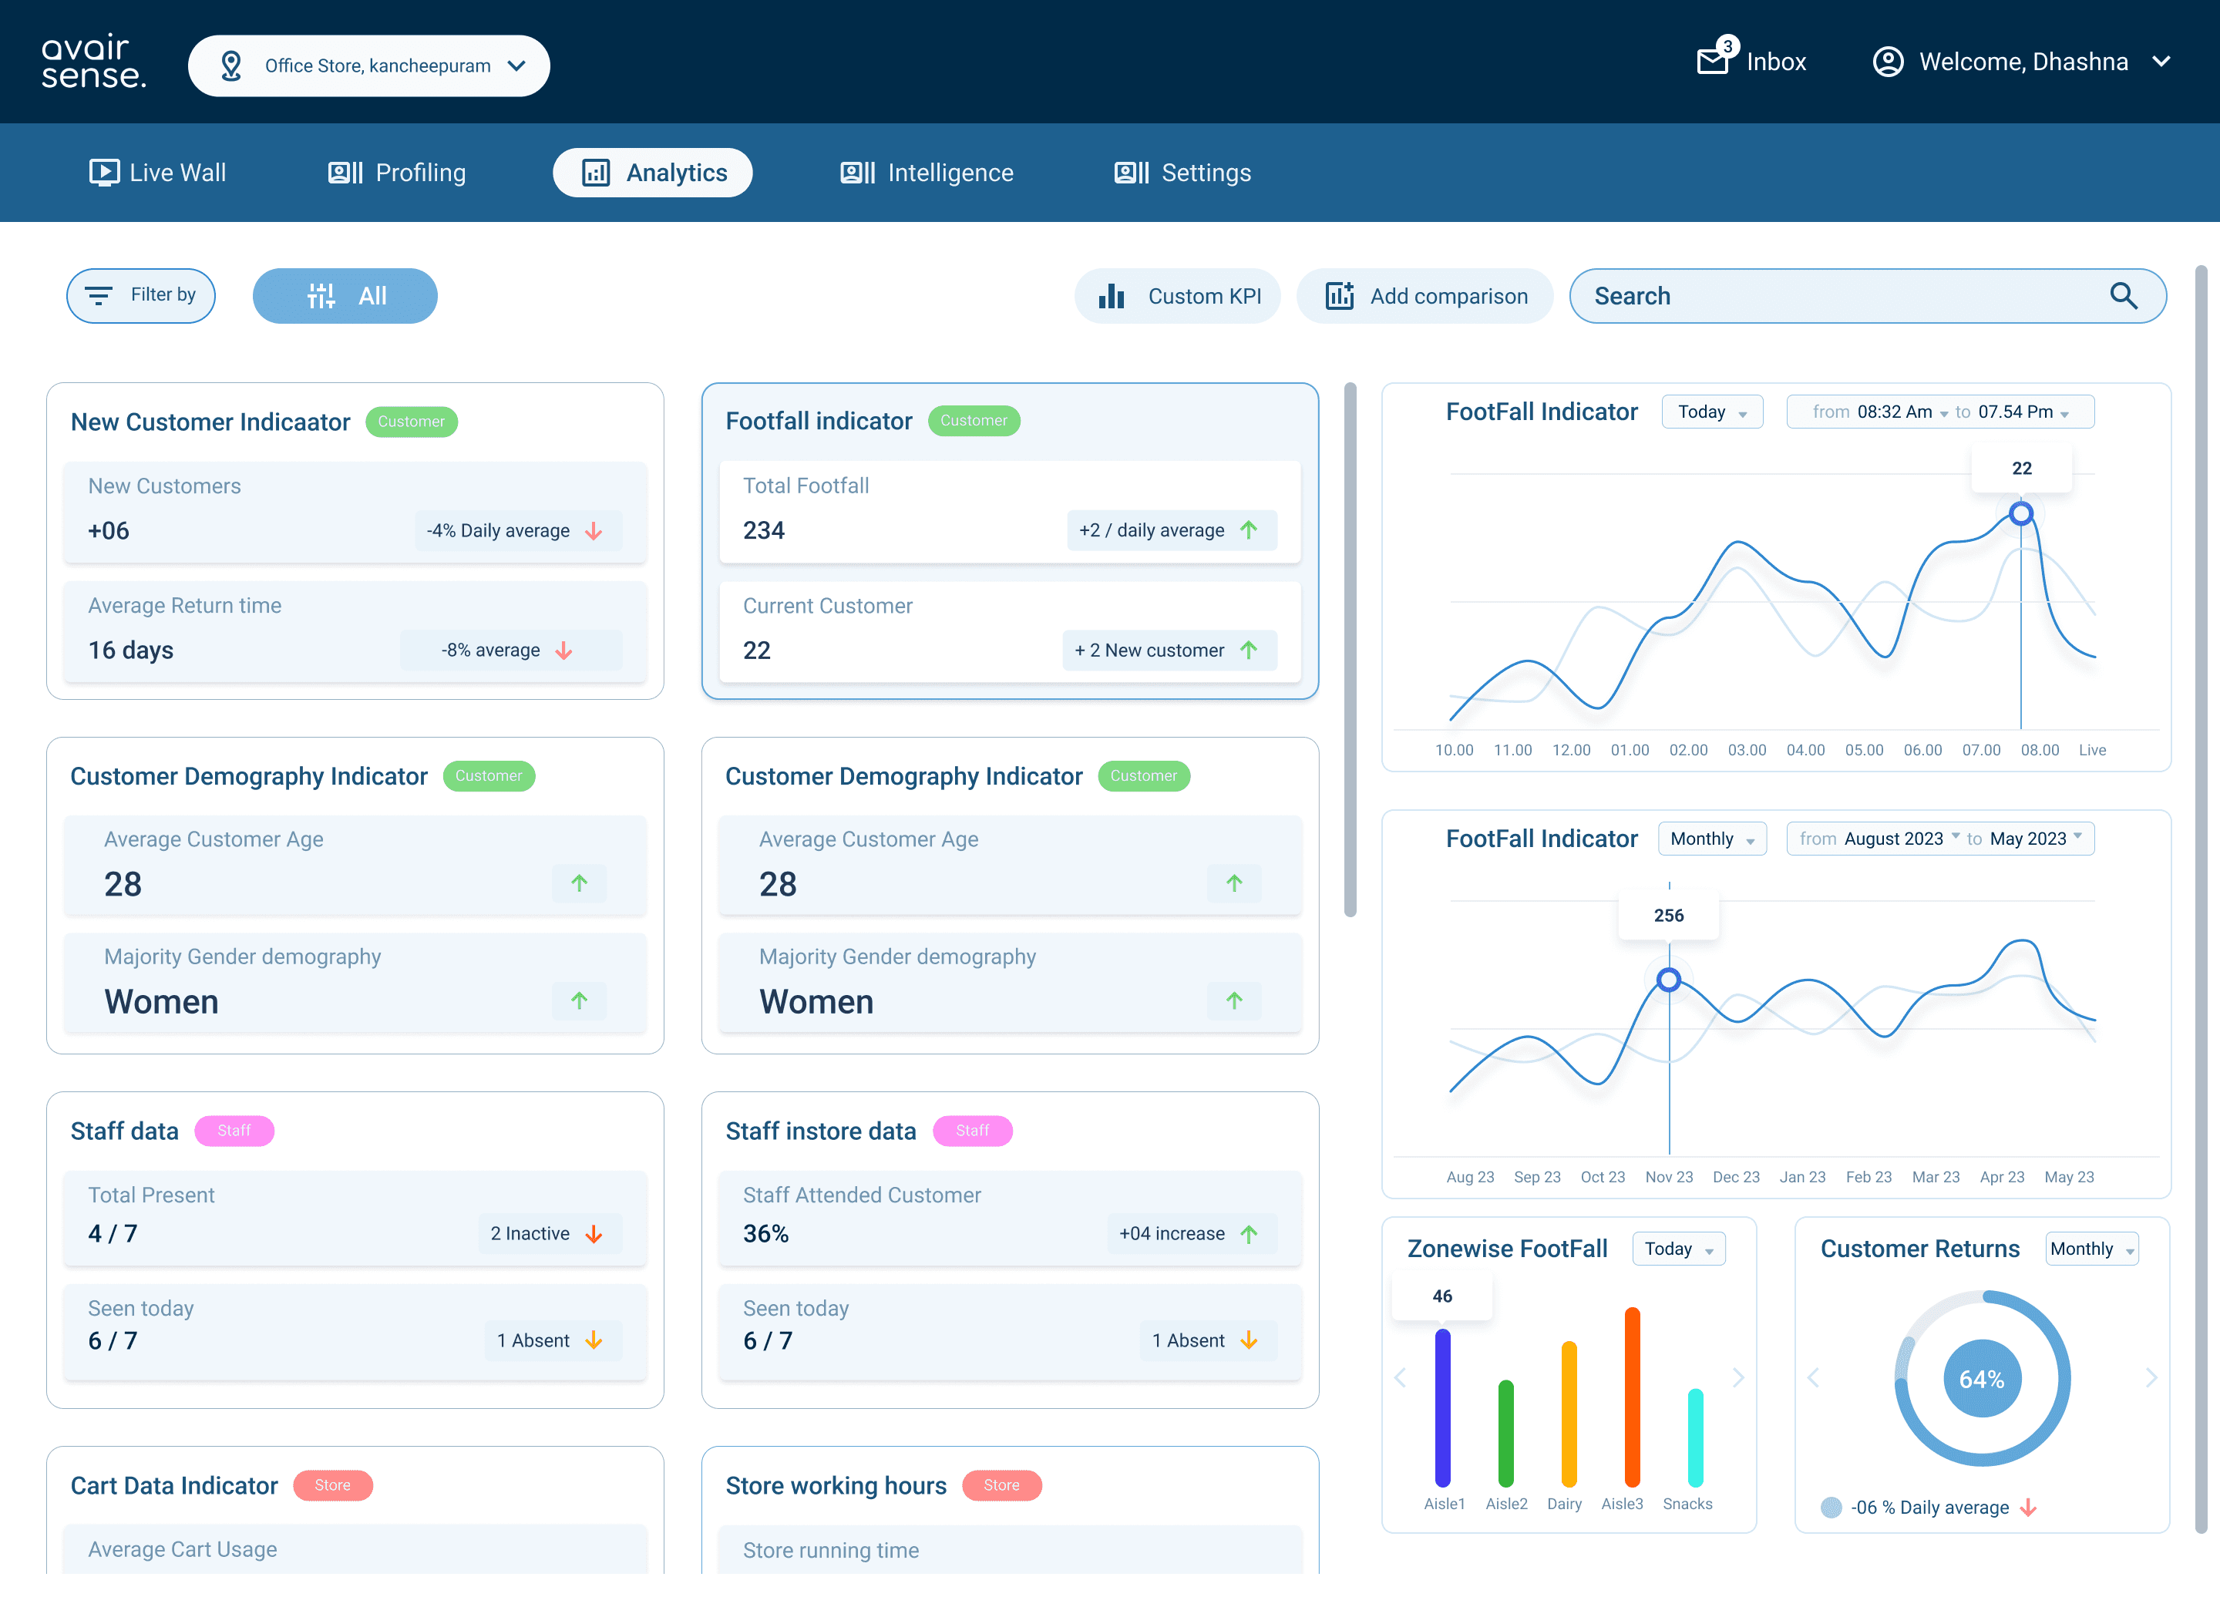Open the Inbox mail icon
This screenshot has width=2220, height=1597.
[1712, 61]
